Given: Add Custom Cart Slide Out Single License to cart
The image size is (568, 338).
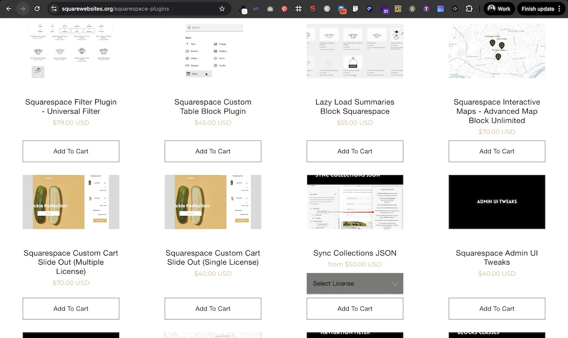Looking at the screenshot, I should click(x=213, y=309).
